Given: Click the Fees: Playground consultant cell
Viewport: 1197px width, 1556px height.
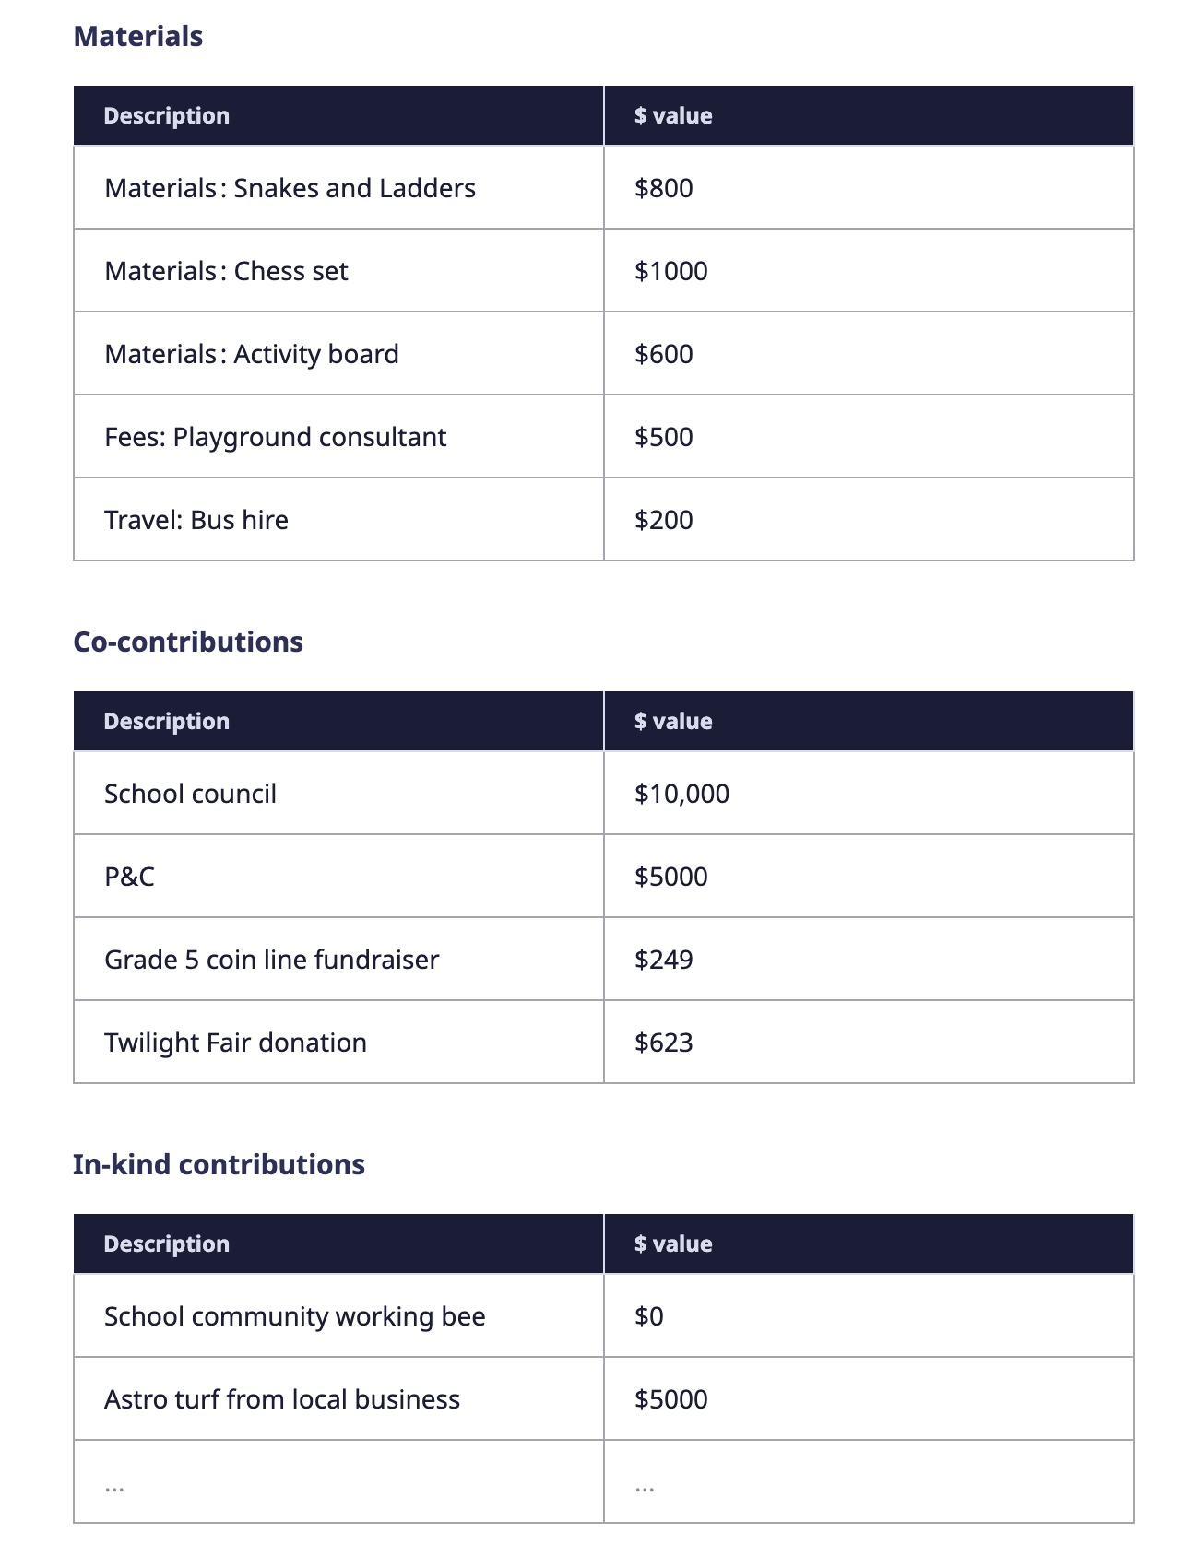Looking at the screenshot, I should [276, 437].
